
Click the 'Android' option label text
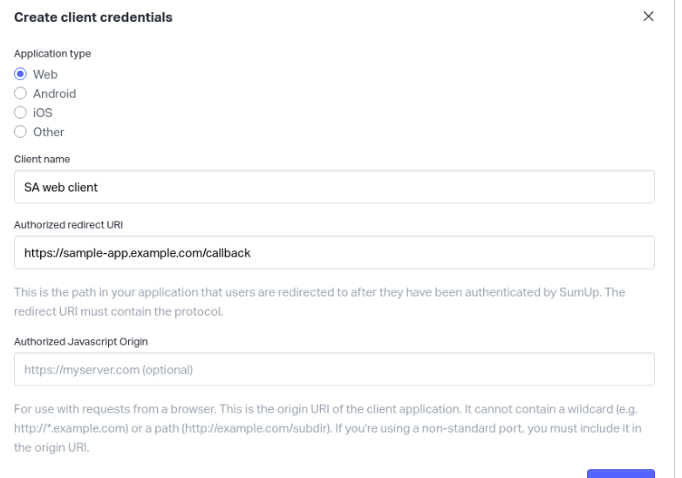click(x=54, y=93)
